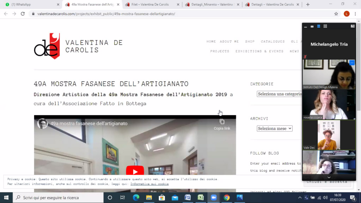Open File Explorer from taskbar
The image size is (361, 203).
coord(149,197)
